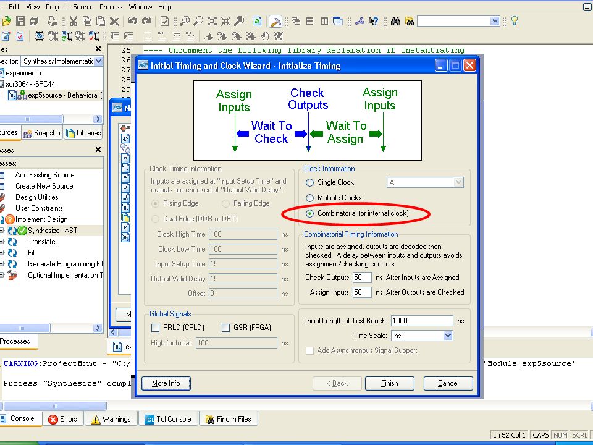Click the Dual Edge (DDR or DET) radio

pyautogui.click(x=155, y=219)
